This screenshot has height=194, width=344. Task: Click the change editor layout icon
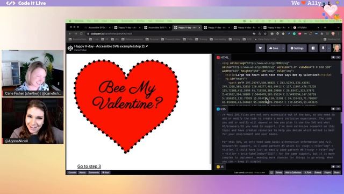(313, 48)
